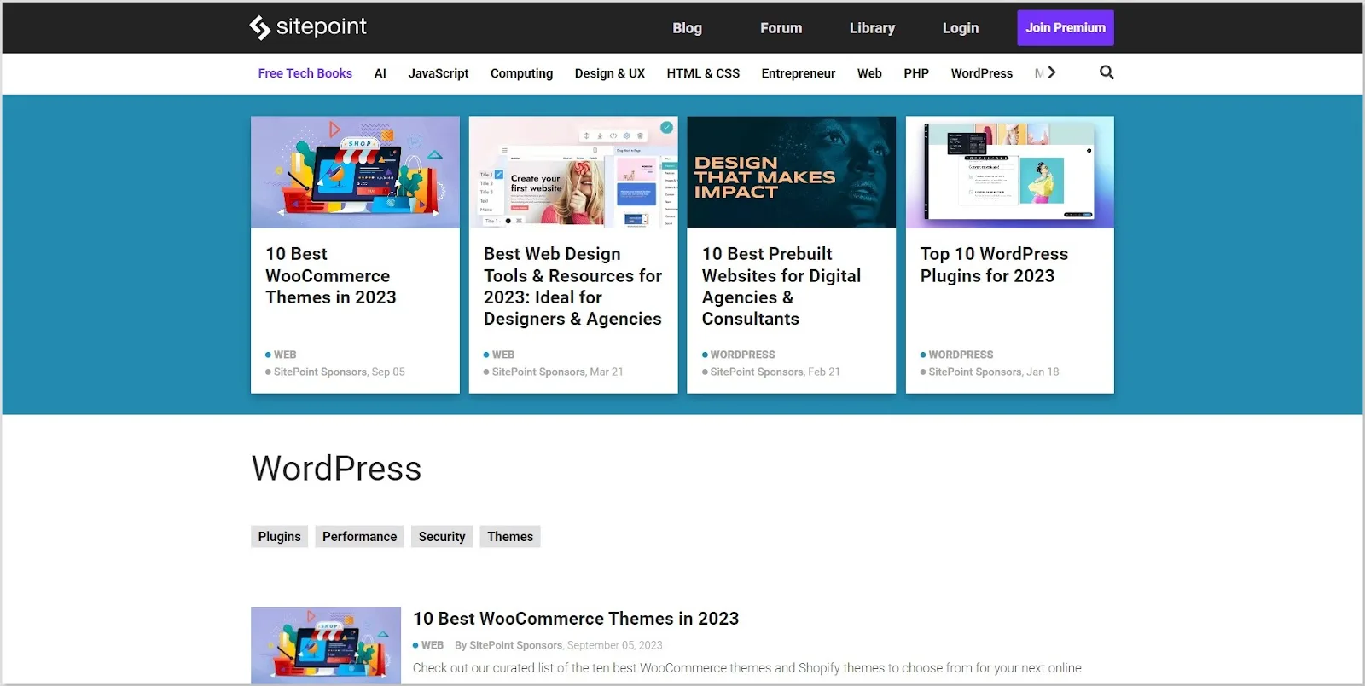Open the WooCommerce Themes card thumbnail
Viewport: 1365px width, 686px height.
coord(355,172)
